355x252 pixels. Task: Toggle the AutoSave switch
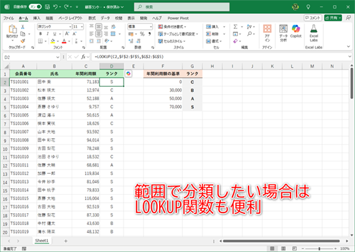tap(35, 7)
